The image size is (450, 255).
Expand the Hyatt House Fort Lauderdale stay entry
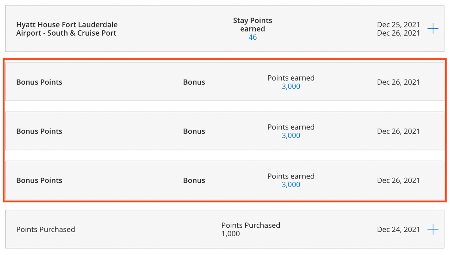click(x=433, y=28)
